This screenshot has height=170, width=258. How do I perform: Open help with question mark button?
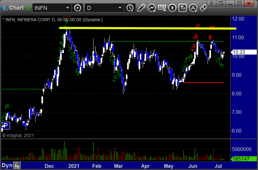pos(212,3)
